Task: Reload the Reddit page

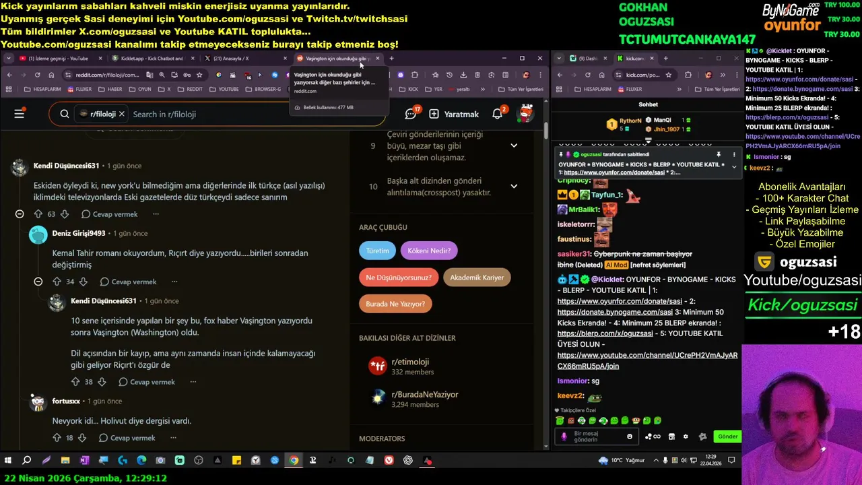Action: (x=37, y=75)
